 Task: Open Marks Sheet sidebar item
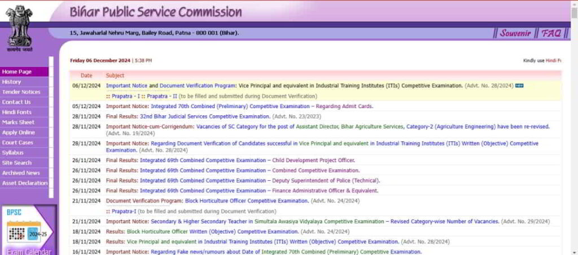point(24,122)
